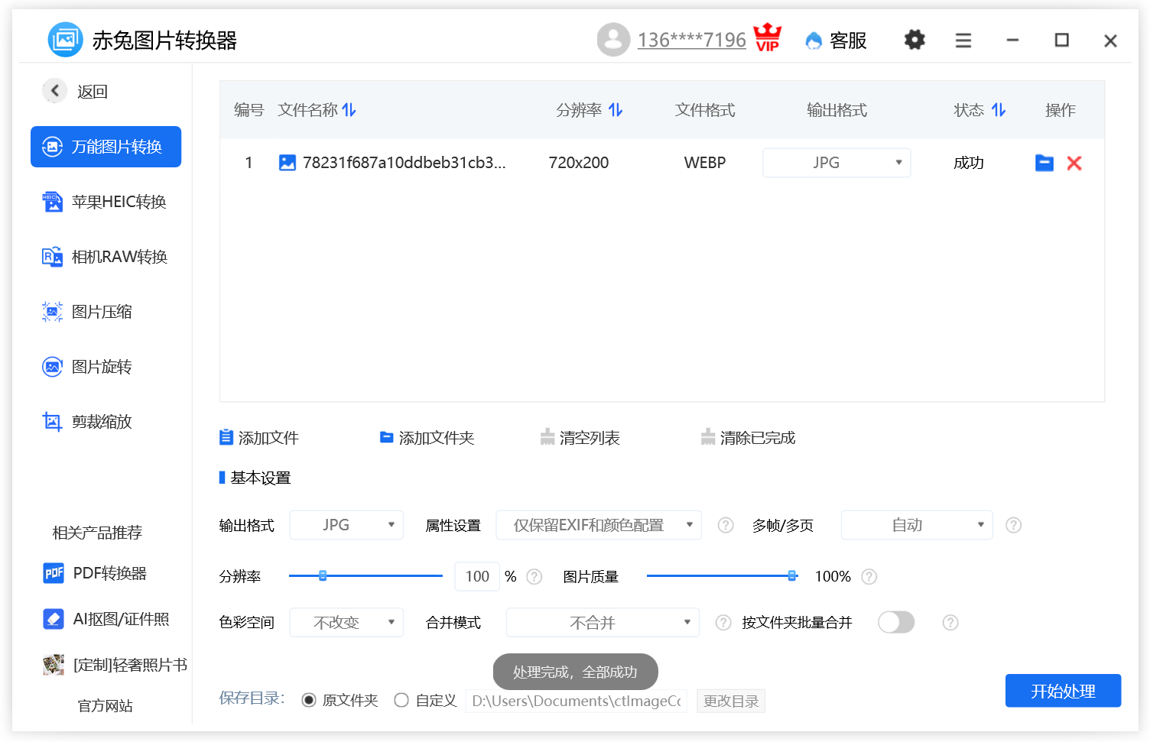The width and height of the screenshot is (1150, 742).
Task: Click 清空列表 button
Action: tap(580, 438)
